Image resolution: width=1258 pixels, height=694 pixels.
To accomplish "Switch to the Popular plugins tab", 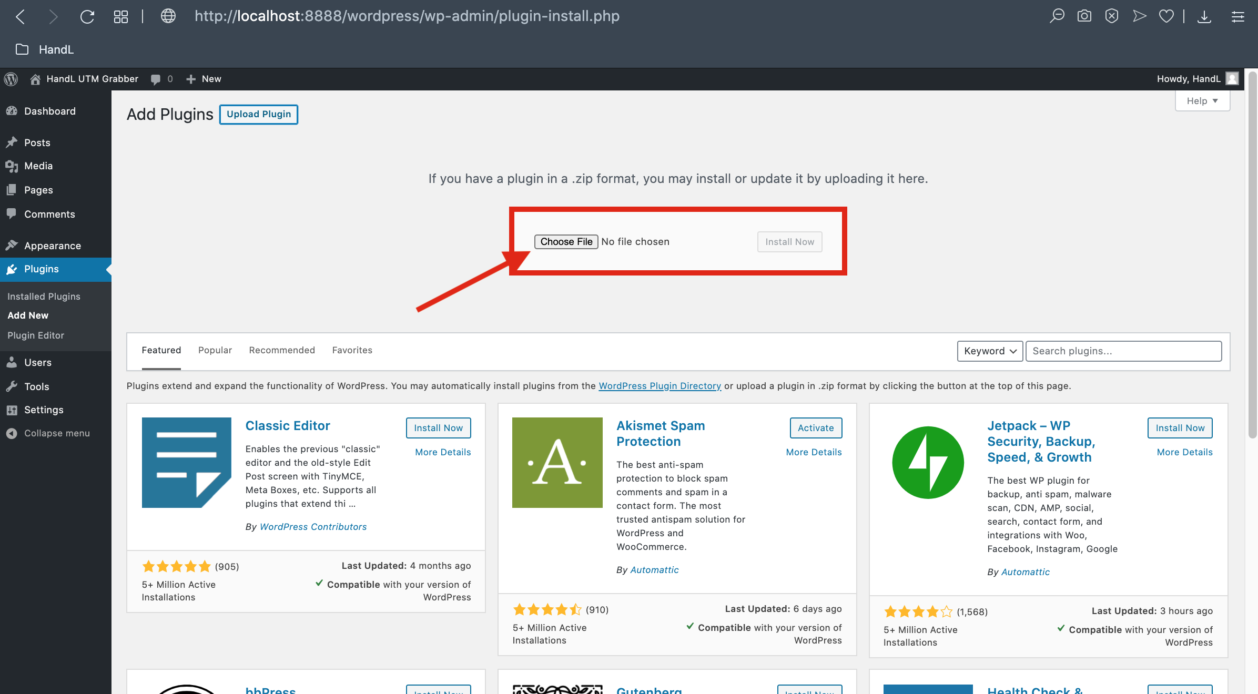I will pos(215,350).
